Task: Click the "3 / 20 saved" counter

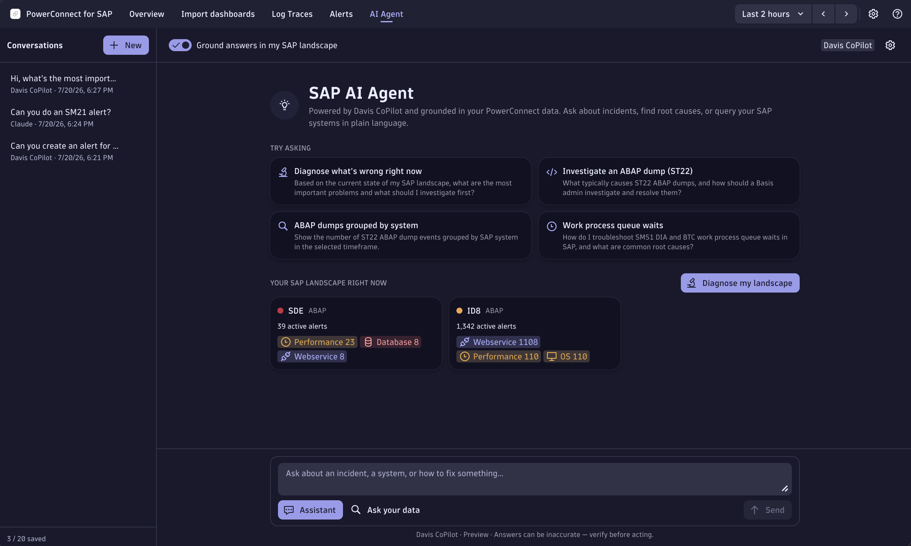Action: pos(26,539)
